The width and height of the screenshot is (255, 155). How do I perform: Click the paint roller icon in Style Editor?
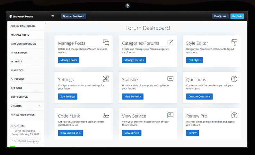[x=234, y=43]
